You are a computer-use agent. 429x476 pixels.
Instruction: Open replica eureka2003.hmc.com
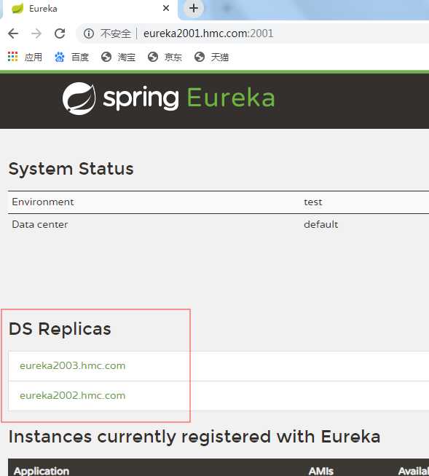click(73, 365)
